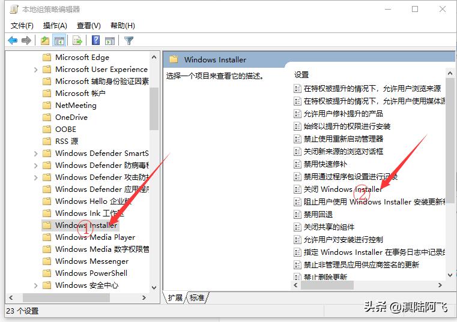The height and width of the screenshot is (322, 457).
Task: Click the RSS 源 folder icon
Action: 47,141
